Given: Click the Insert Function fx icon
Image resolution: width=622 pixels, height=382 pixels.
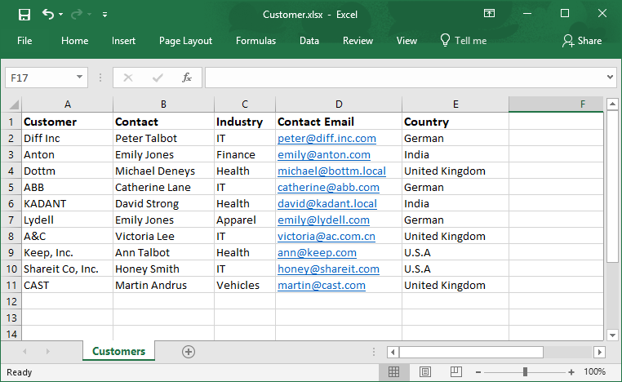Looking at the screenshot, I should (x=187, y=78).
